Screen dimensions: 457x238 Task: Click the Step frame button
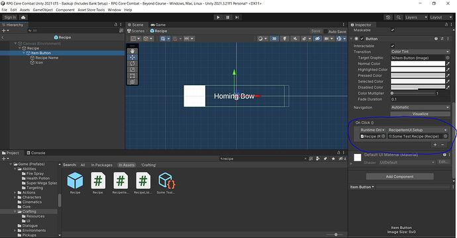pos(237,17)
